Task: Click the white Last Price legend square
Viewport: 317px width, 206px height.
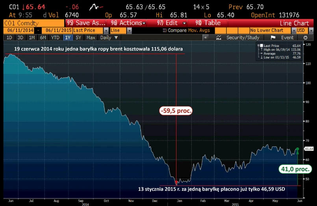Action: point(261,46)
